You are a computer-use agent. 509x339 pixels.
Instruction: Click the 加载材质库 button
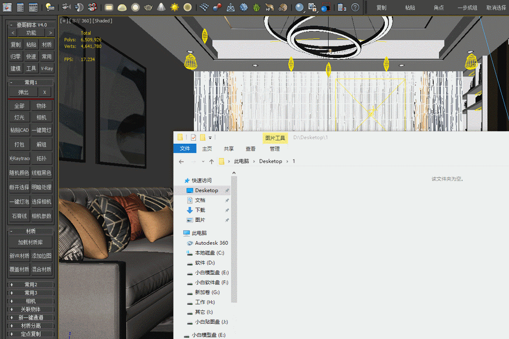[x=31, y=243]
